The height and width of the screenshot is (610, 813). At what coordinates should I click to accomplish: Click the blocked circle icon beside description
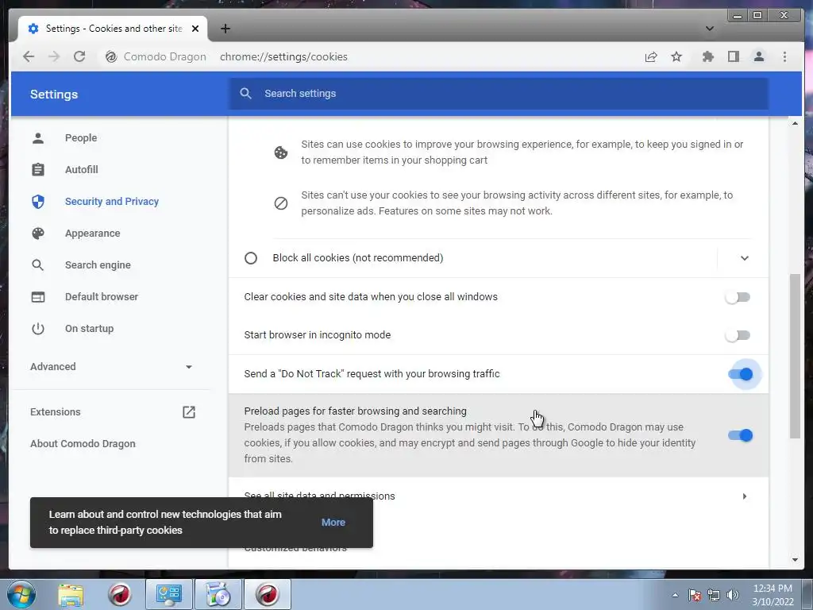coord(280,203)
